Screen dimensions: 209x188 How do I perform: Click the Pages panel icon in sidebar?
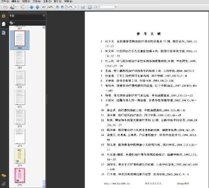[x=3, y=24]
